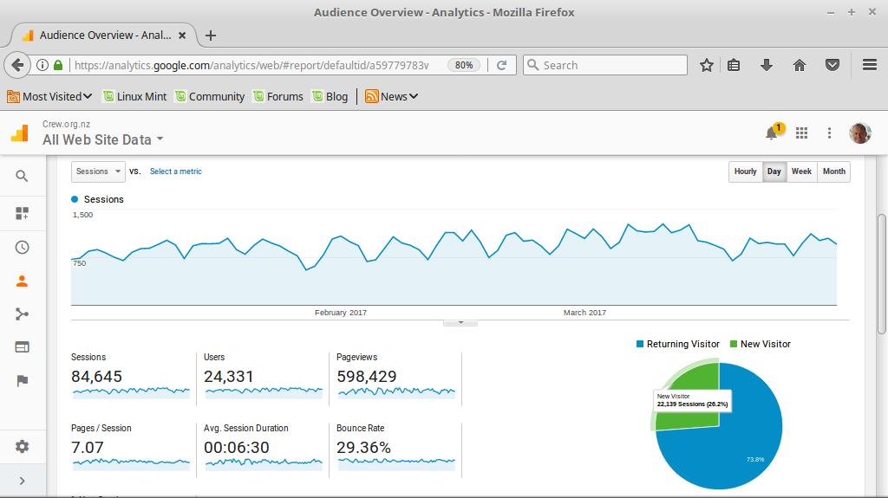Open Community bookmark
This screenshot has width=888, height=498.
coord(210,97)
